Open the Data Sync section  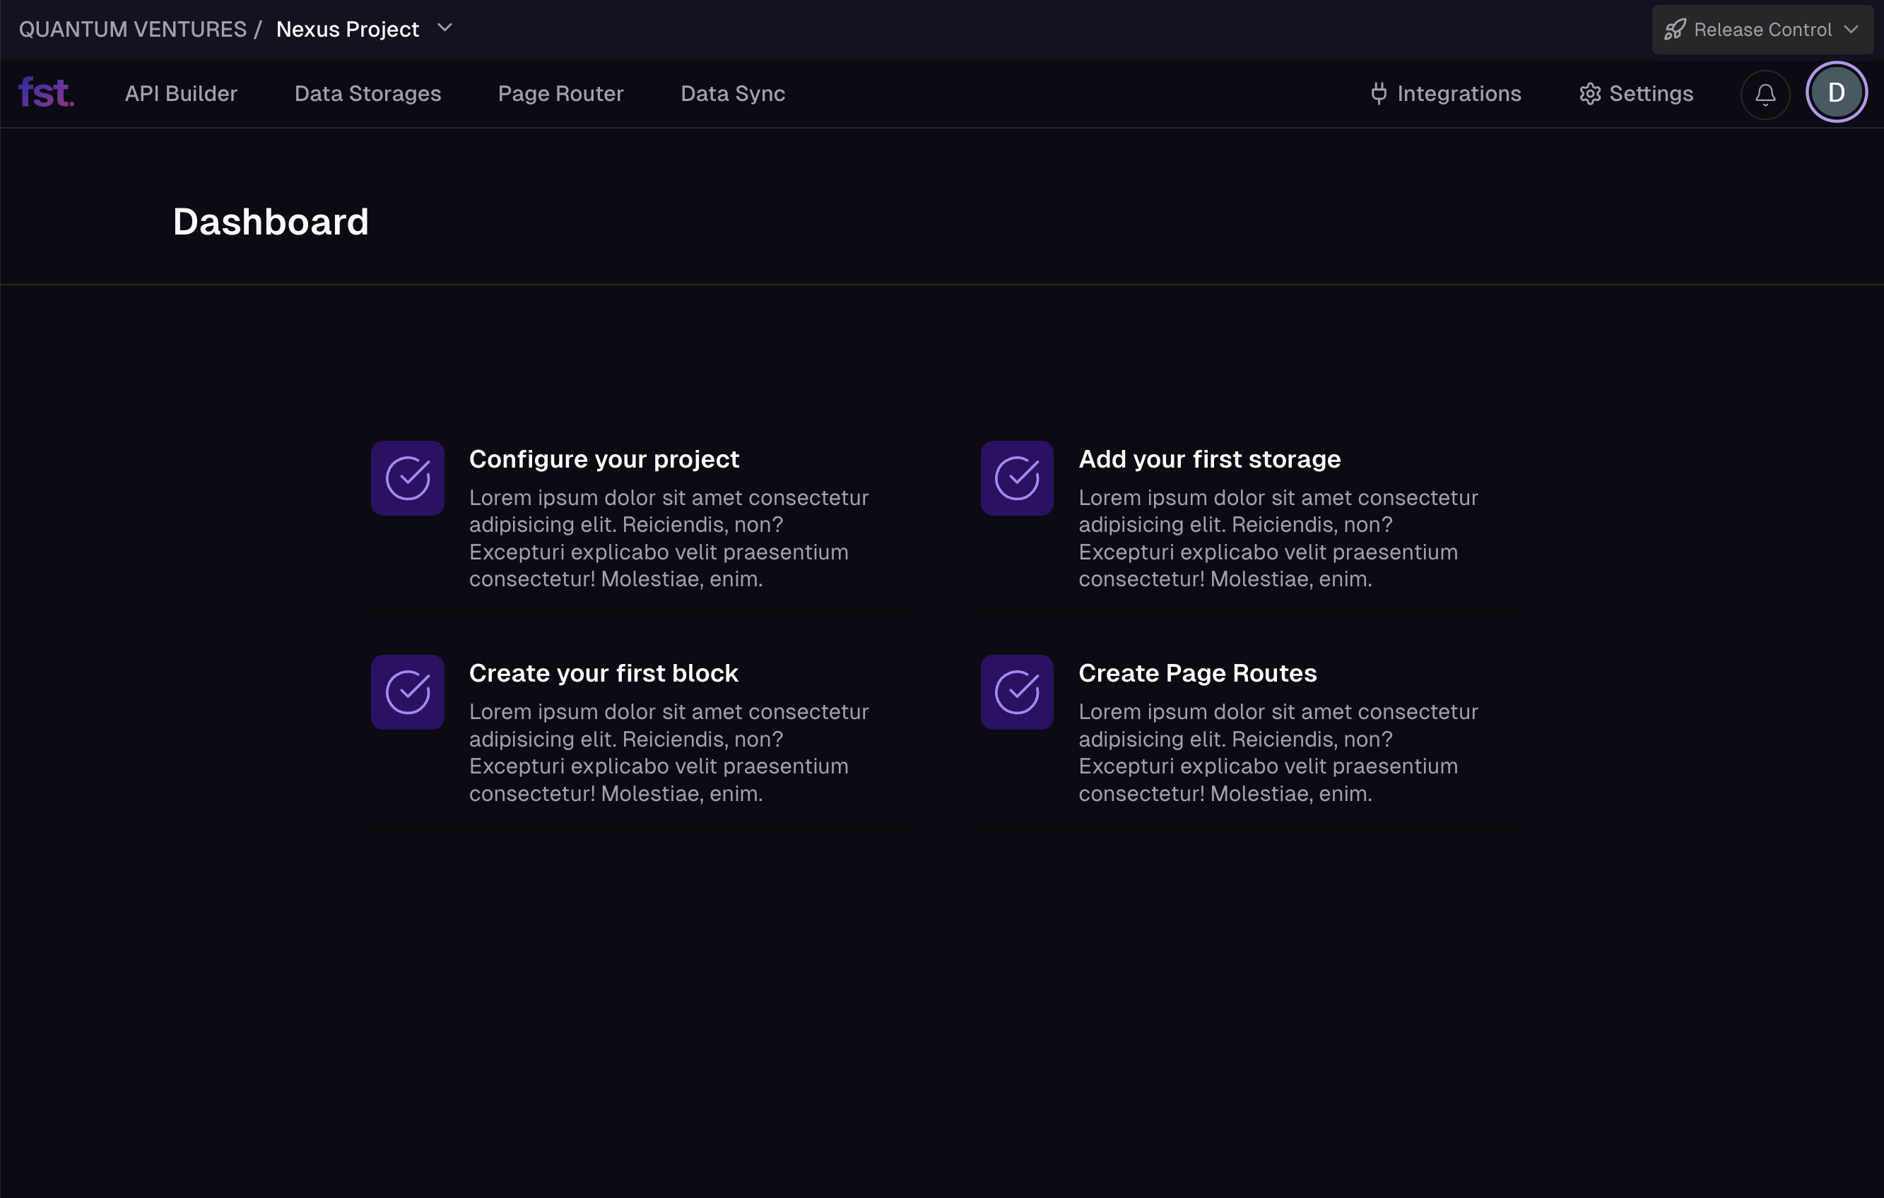coord(732,93)
